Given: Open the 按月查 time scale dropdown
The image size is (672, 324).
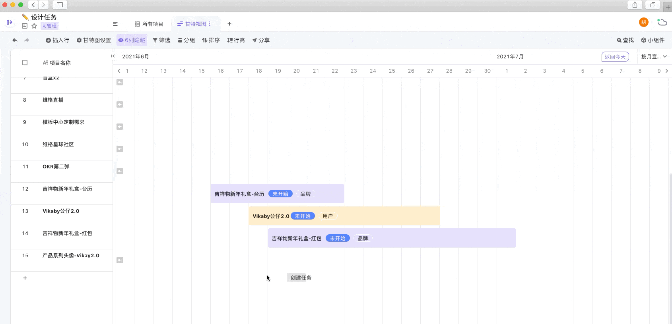Looking at the screenshot, I should click(x=654, y=56).
